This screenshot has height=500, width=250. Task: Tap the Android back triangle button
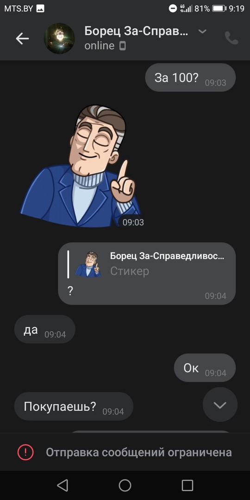pos(62,485)
